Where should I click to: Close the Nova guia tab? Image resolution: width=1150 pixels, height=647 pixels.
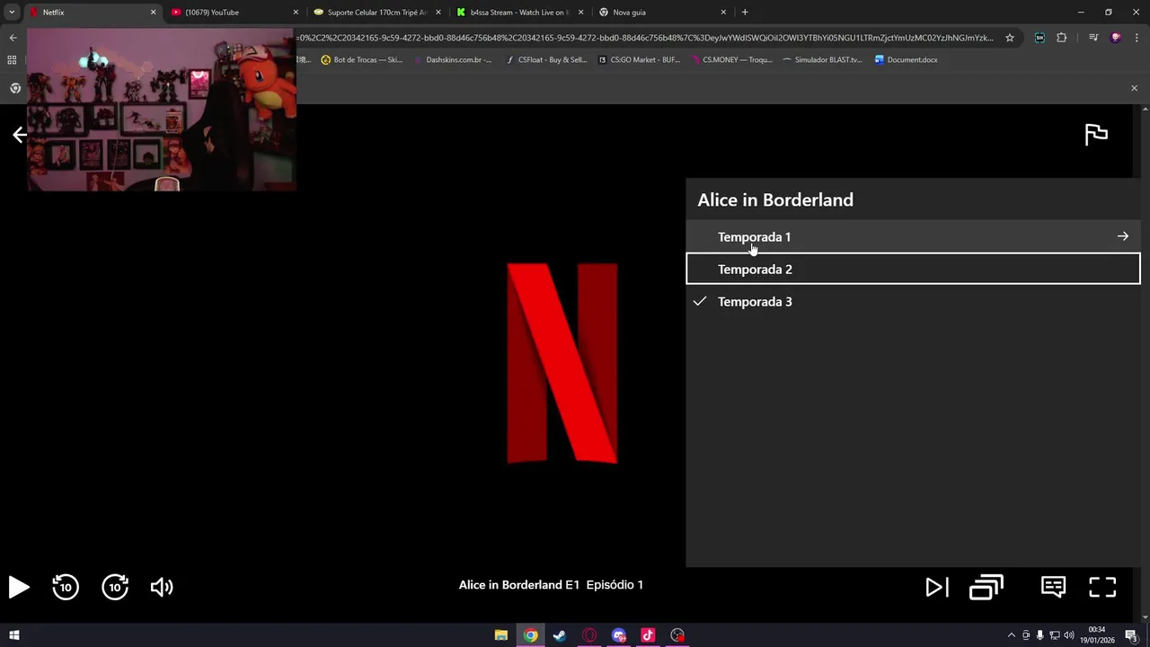click(x=723, y=13)
